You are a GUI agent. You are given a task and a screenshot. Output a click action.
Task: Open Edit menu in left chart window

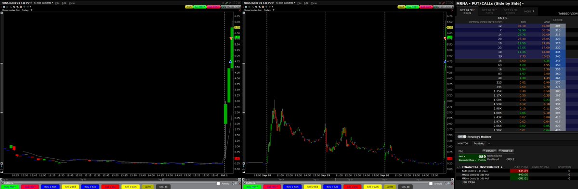tap(64, 3)
